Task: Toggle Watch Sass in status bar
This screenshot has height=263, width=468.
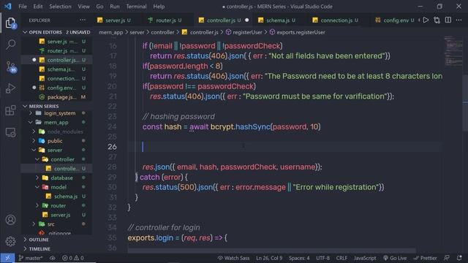Action: (x=234, y=258)
